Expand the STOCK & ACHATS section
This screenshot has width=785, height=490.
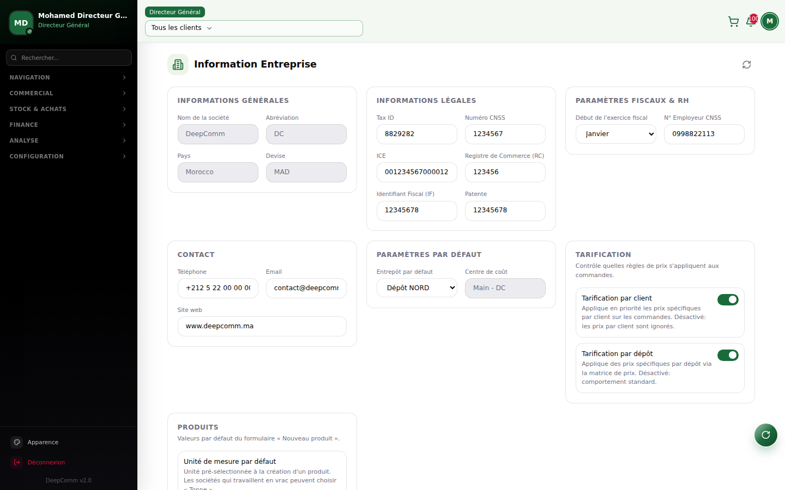(x=68, y=109)
